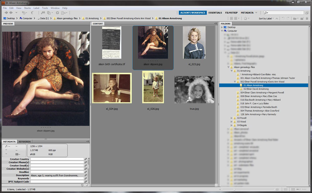This screenshot has height=193, width=312.
Task: Click the lock thumbnail grid icon
Action: 285,190
